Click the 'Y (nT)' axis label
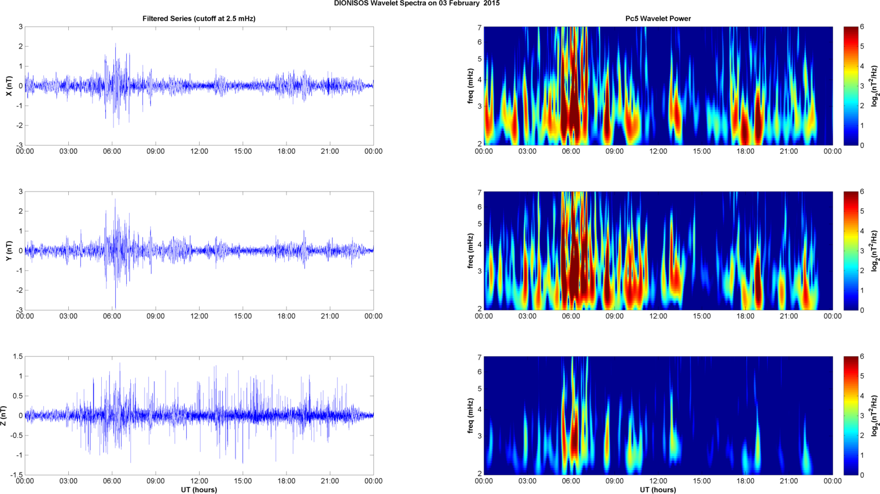The height and width of the screenshot is (494, 880). click(x=9, y=250)
